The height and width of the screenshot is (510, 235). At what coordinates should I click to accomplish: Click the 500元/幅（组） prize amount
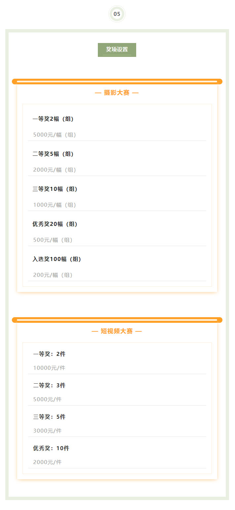(x=53, y=240)
